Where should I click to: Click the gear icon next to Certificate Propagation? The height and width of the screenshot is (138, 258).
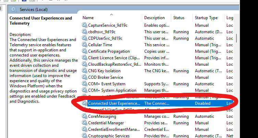point(84,51)
